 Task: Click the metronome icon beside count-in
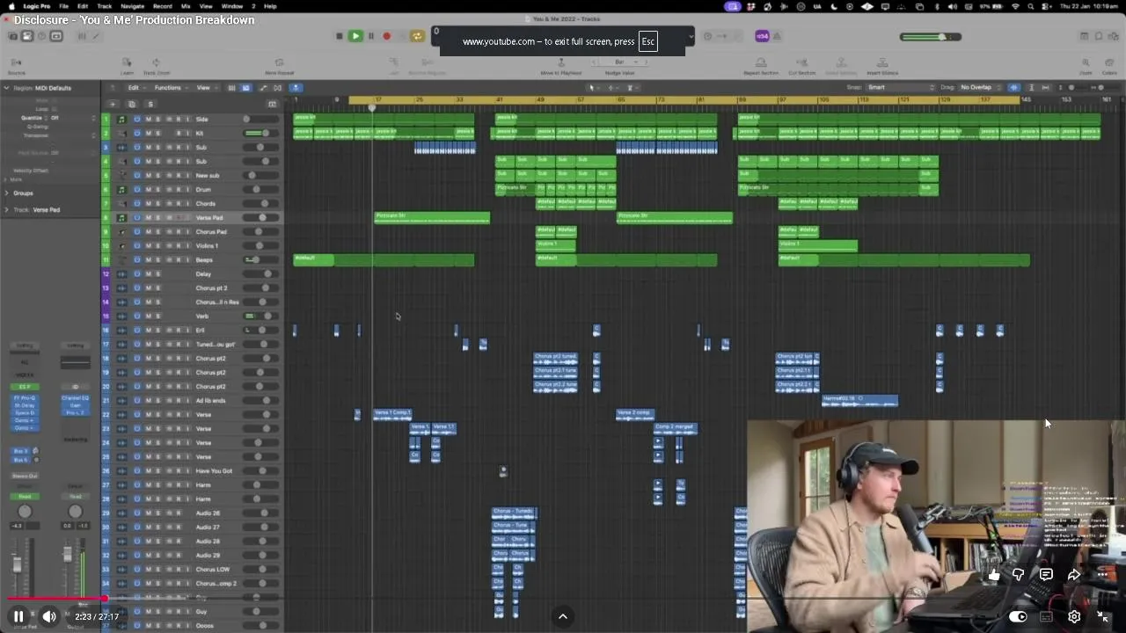(x=777, y=36)
